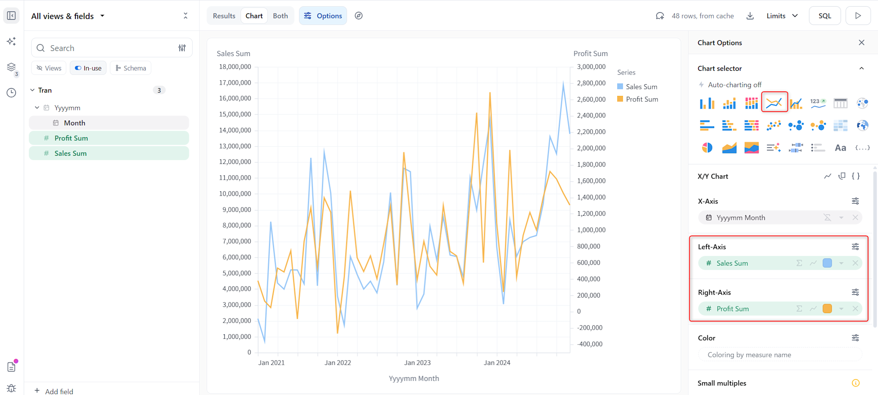This screenshot has width=878, height=395.
Task: Choose the box plot chart icon
Action: click(x=795, y=148)
